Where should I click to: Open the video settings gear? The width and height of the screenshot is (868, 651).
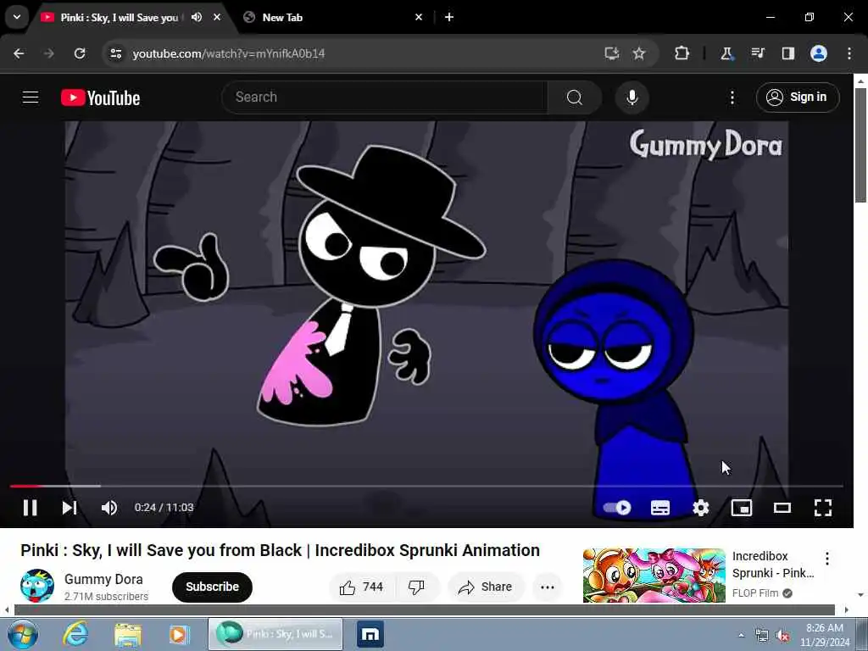[x=701, y=508]
